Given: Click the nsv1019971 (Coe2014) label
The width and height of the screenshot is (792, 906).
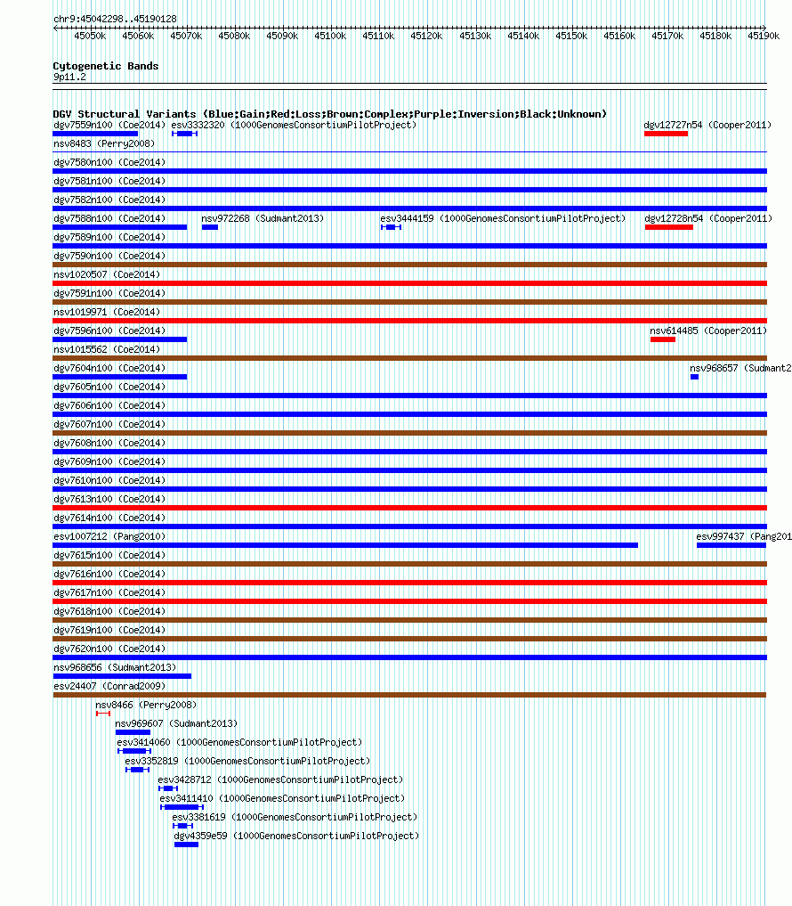Looking at the screenshot, I should pyautogui.click(x=107, y=312).
